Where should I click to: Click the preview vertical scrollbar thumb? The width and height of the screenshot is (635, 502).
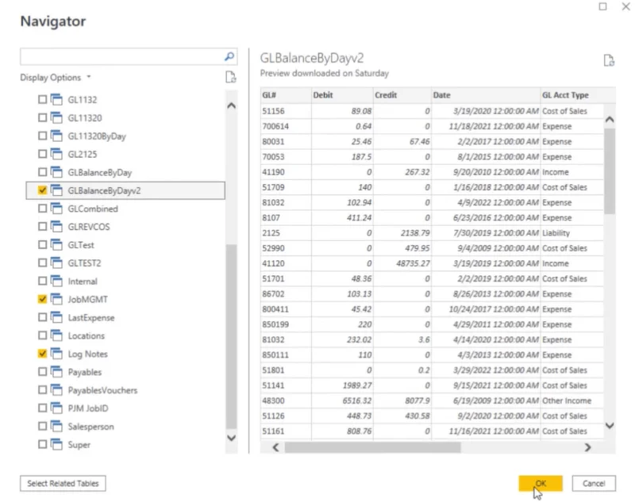(610, 171)
